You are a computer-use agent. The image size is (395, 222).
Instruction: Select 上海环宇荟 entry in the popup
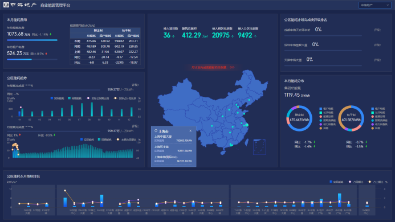(173, 149)
